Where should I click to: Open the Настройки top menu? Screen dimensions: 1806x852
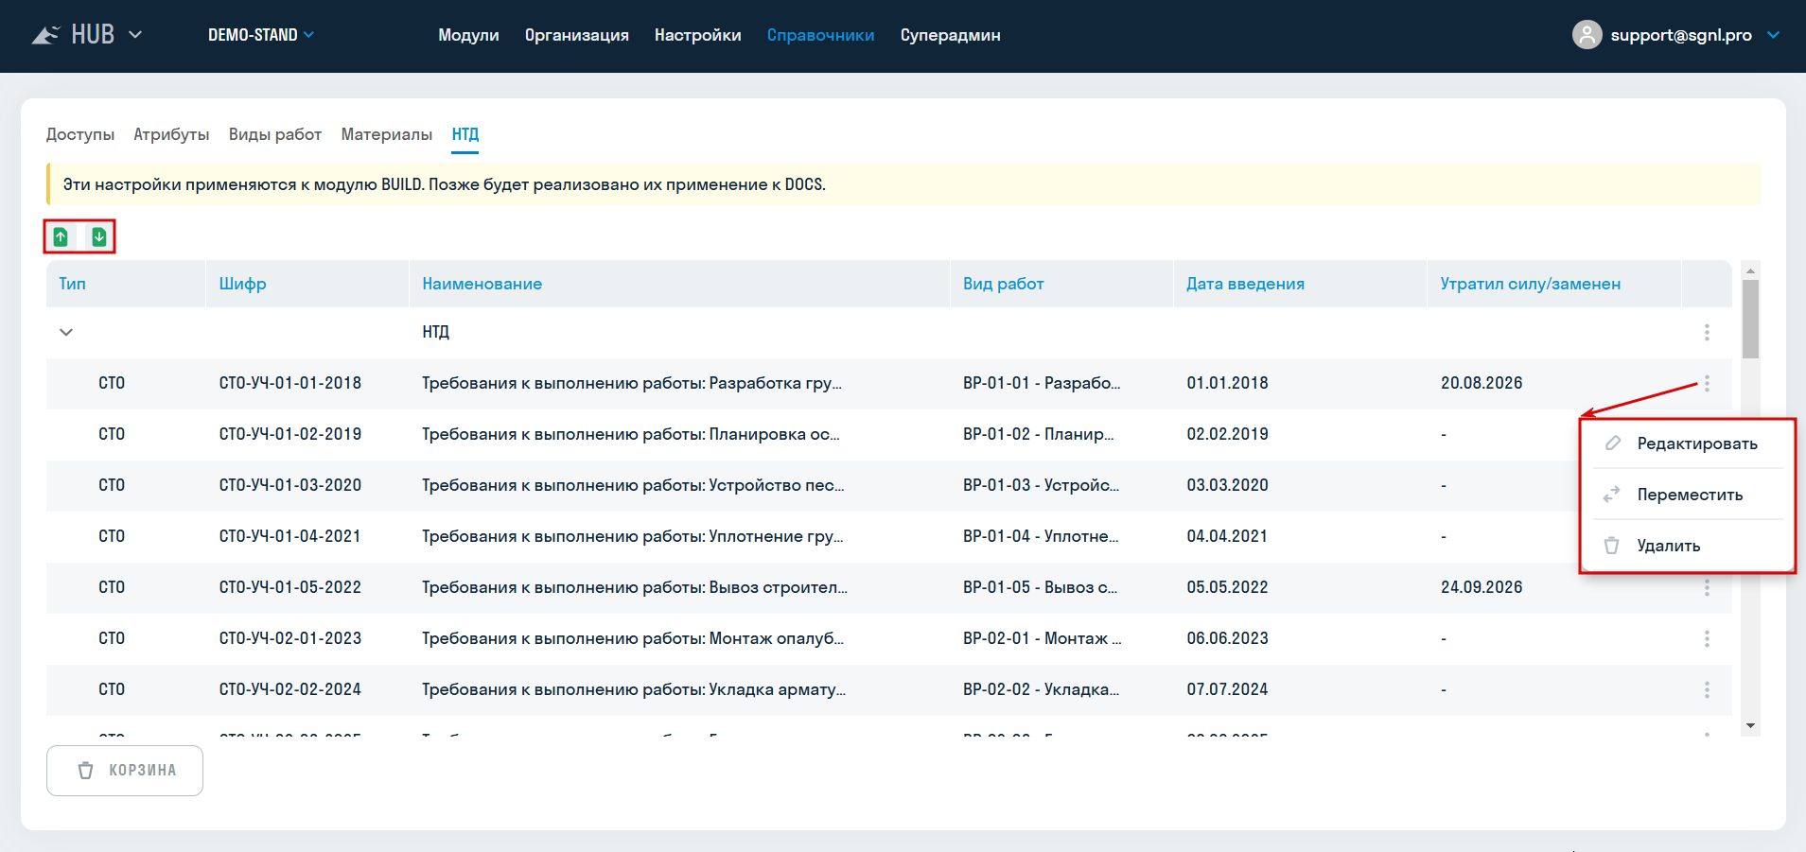pos(698,35)
